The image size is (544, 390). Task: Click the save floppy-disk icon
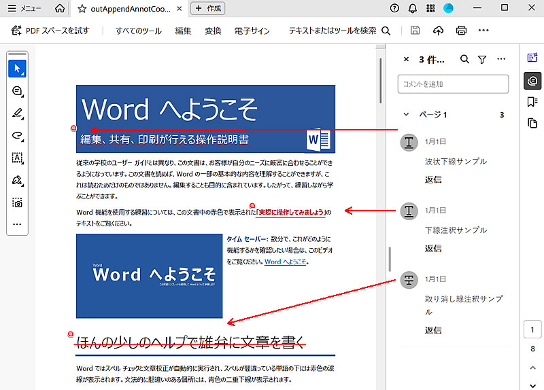(x=415, y=31)
